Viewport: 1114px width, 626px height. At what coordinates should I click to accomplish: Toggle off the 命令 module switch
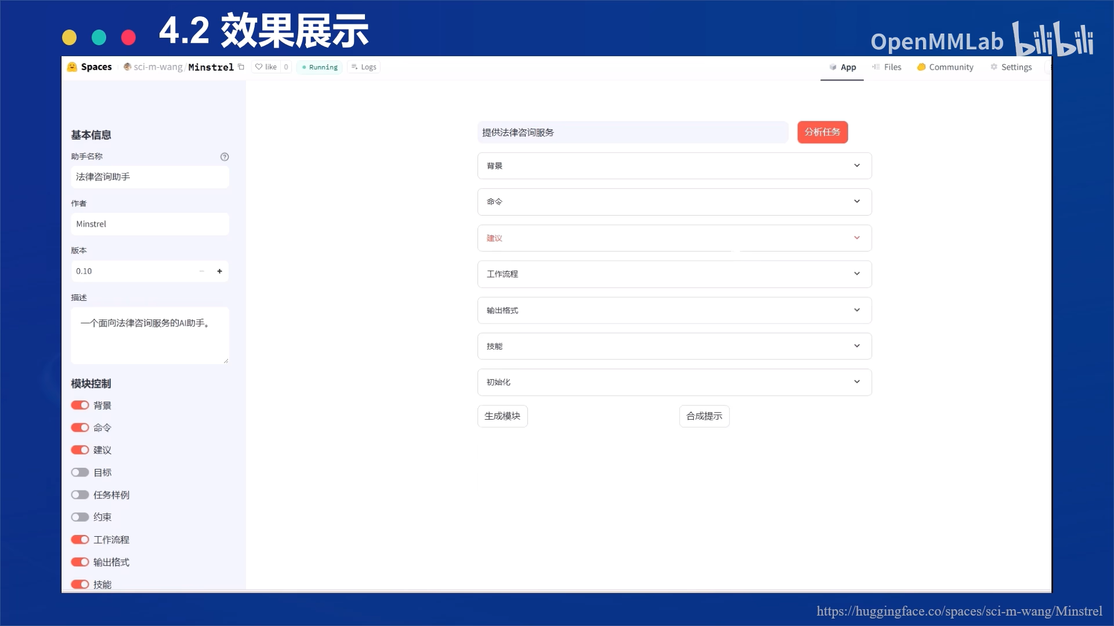point(80,428)
